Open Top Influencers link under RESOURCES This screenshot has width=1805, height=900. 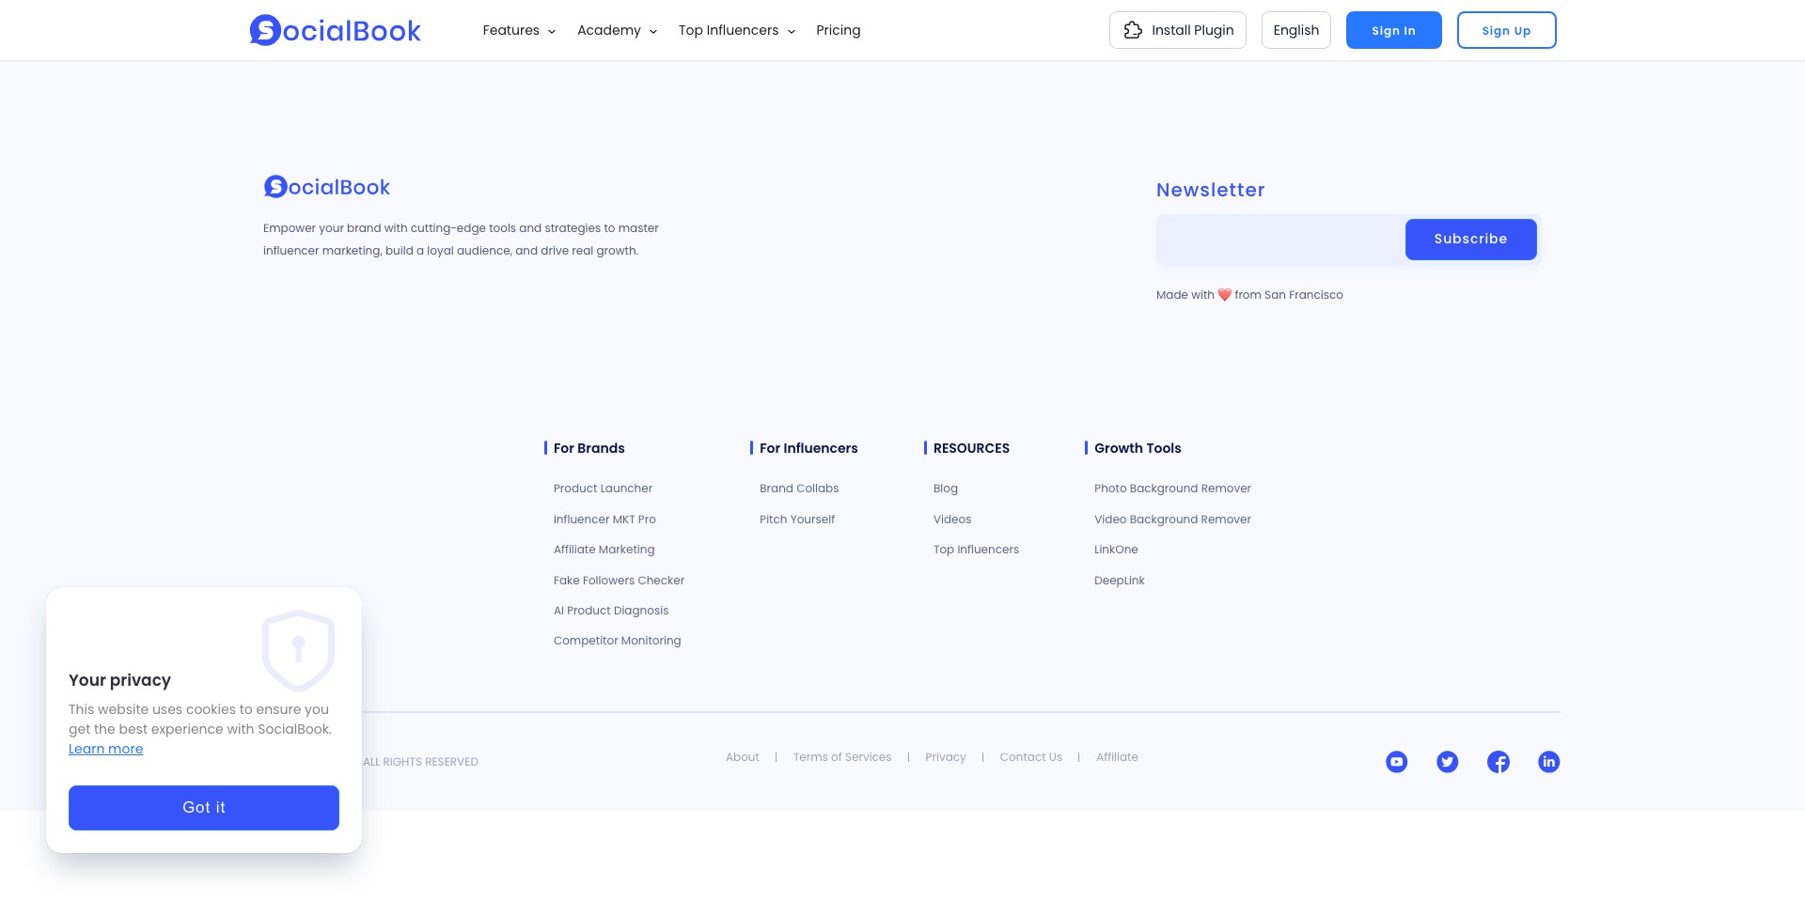976,550
